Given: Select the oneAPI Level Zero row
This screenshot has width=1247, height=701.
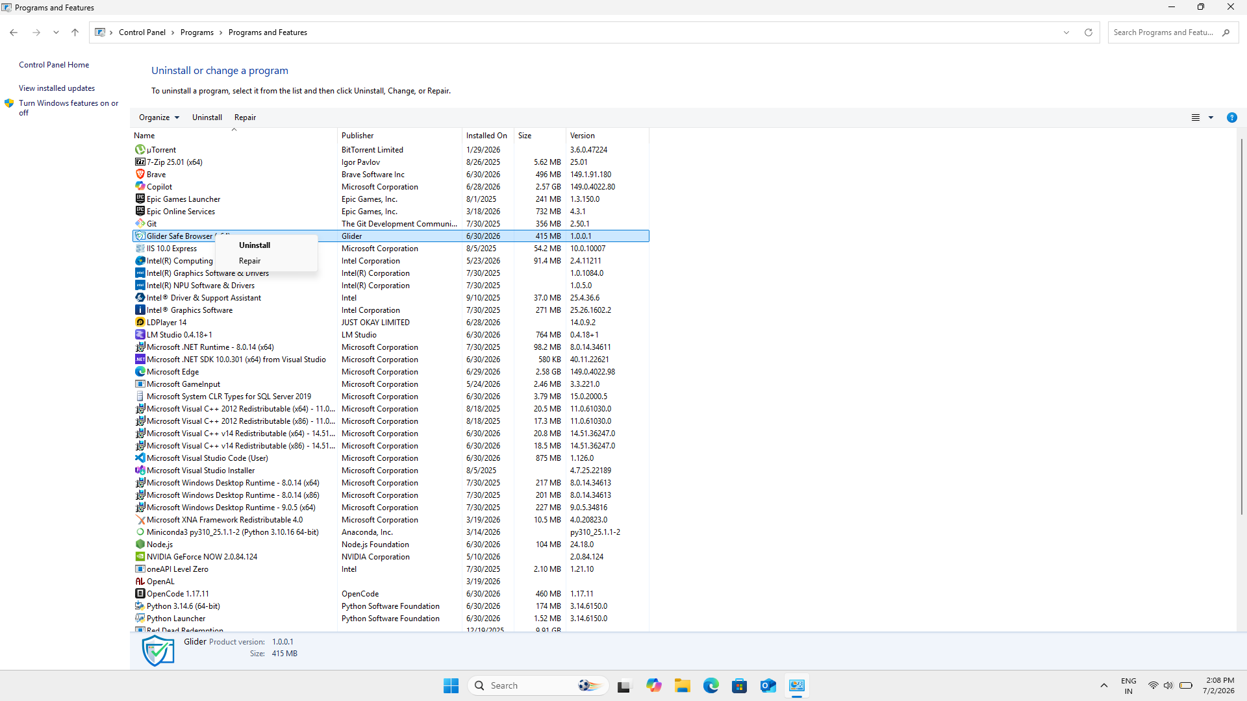Looking at the screenshot, I should pyautogui.click(x=390, y=569).
